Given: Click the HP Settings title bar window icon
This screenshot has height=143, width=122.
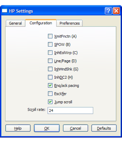Looking at the screenshot, I should point(5,11).
